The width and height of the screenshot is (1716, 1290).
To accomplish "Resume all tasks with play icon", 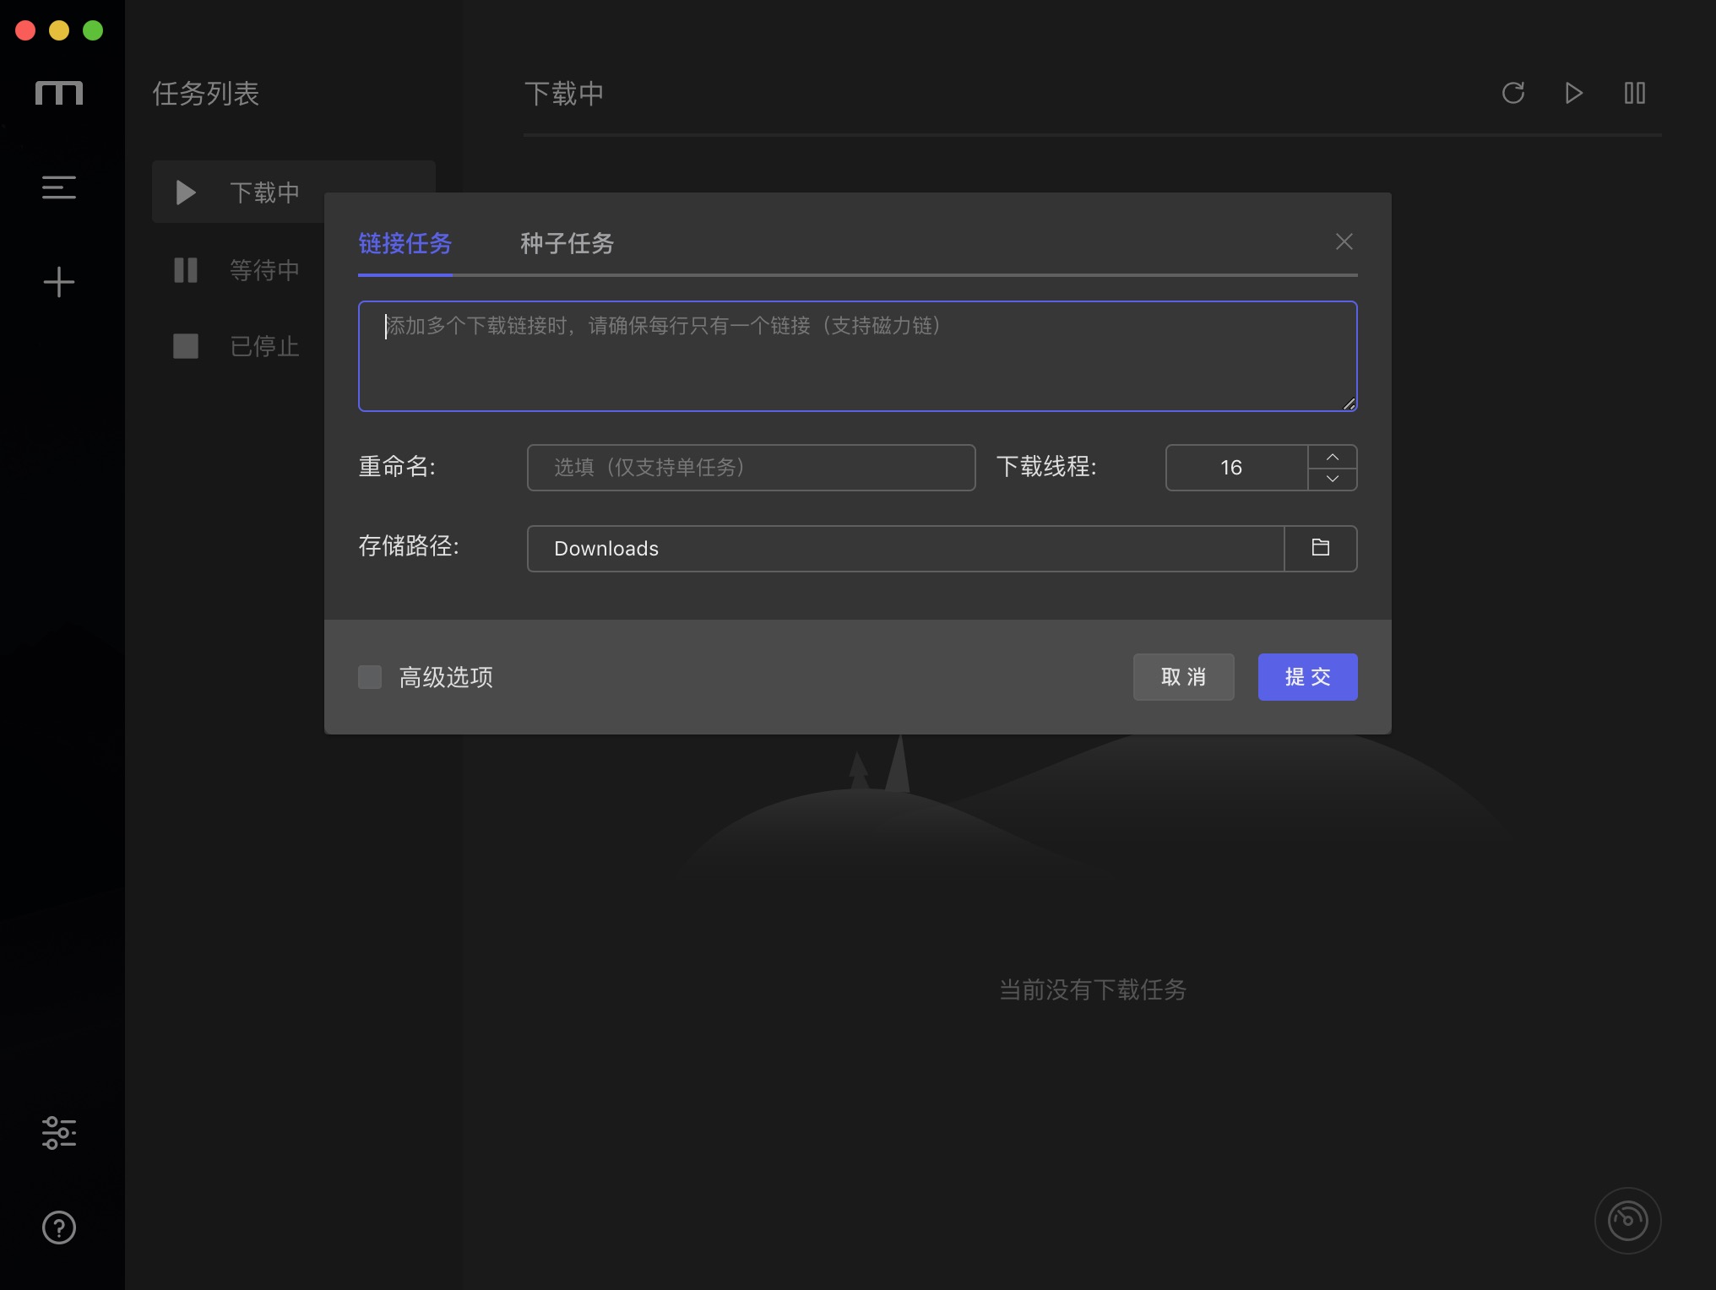I will pyautogui.click(x=1573, y=93).
